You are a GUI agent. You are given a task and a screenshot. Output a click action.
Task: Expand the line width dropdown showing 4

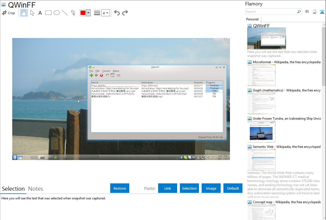point(106,13)
